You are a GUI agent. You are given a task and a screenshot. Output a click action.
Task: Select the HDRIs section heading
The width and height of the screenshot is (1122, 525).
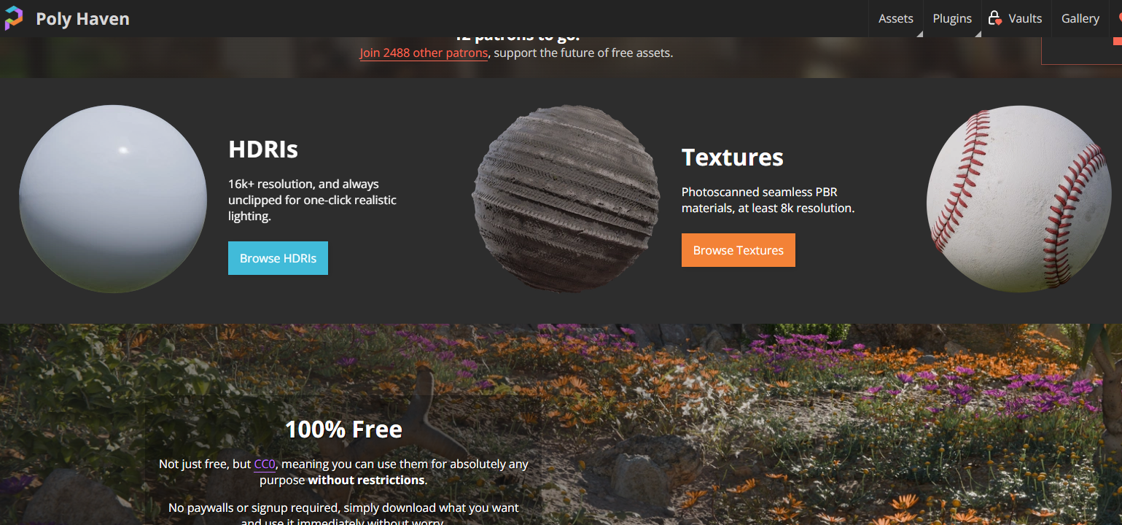point(263,149)
